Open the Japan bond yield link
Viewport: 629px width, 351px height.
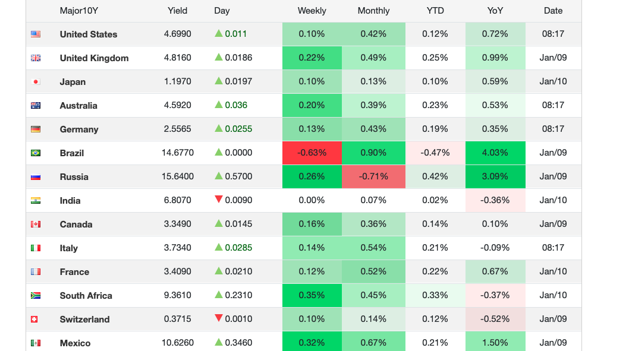[73, 82]
